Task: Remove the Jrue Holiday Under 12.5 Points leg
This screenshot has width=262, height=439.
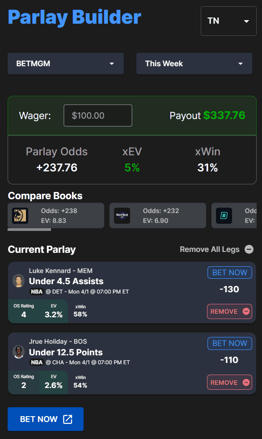Action: click(x=229, y=382)
